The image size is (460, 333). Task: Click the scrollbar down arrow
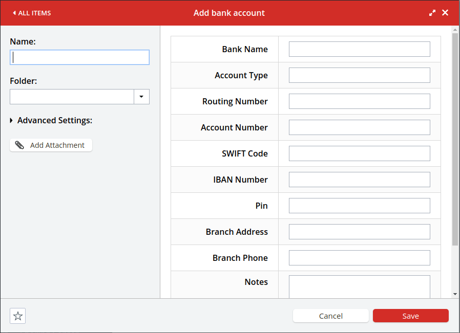pyautogui.click(x=455, y=294)
